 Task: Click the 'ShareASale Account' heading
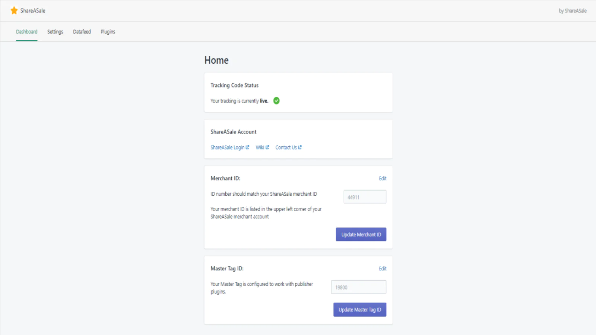233,132
